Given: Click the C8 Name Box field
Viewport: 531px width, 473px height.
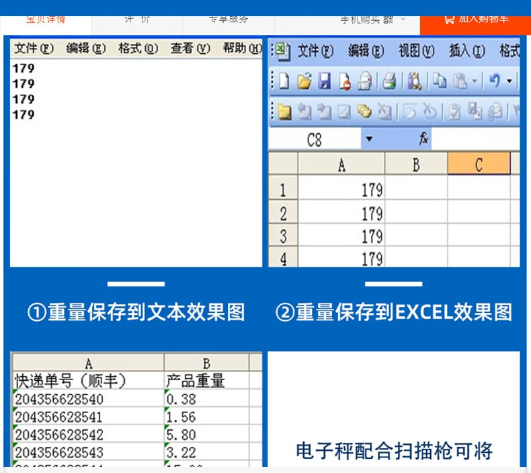Looking at the screenshot, I should (x=315, y=140).
